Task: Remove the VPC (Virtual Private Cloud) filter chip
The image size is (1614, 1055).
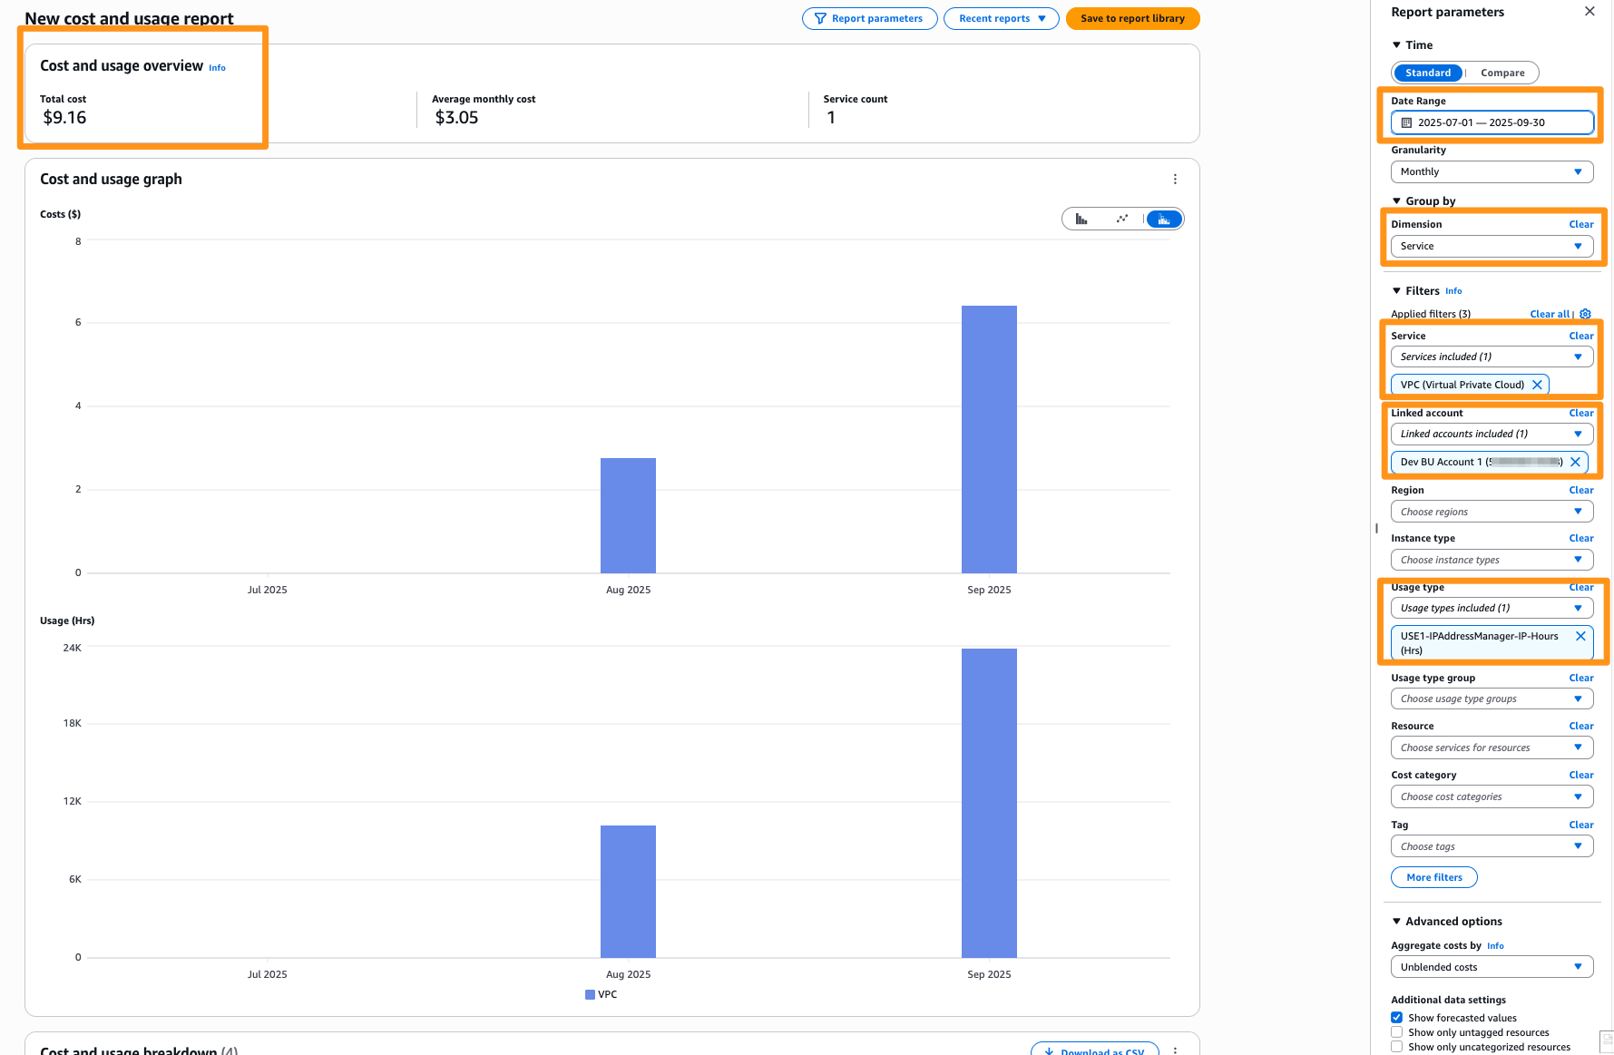Action: (1538, 384)
